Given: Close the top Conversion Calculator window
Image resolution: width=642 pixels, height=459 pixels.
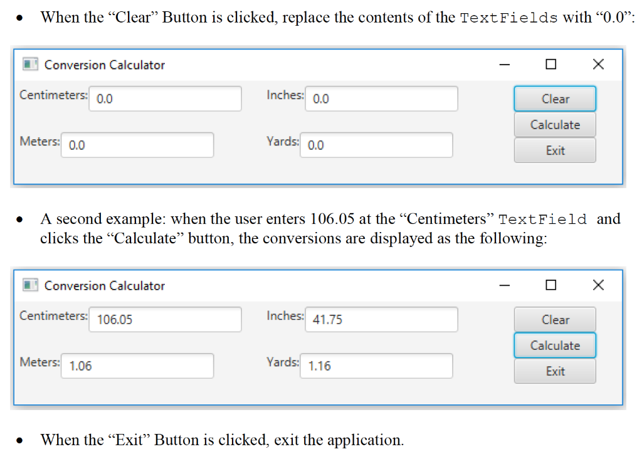Looking at the screenshot, I should click(x=597, y=64).
